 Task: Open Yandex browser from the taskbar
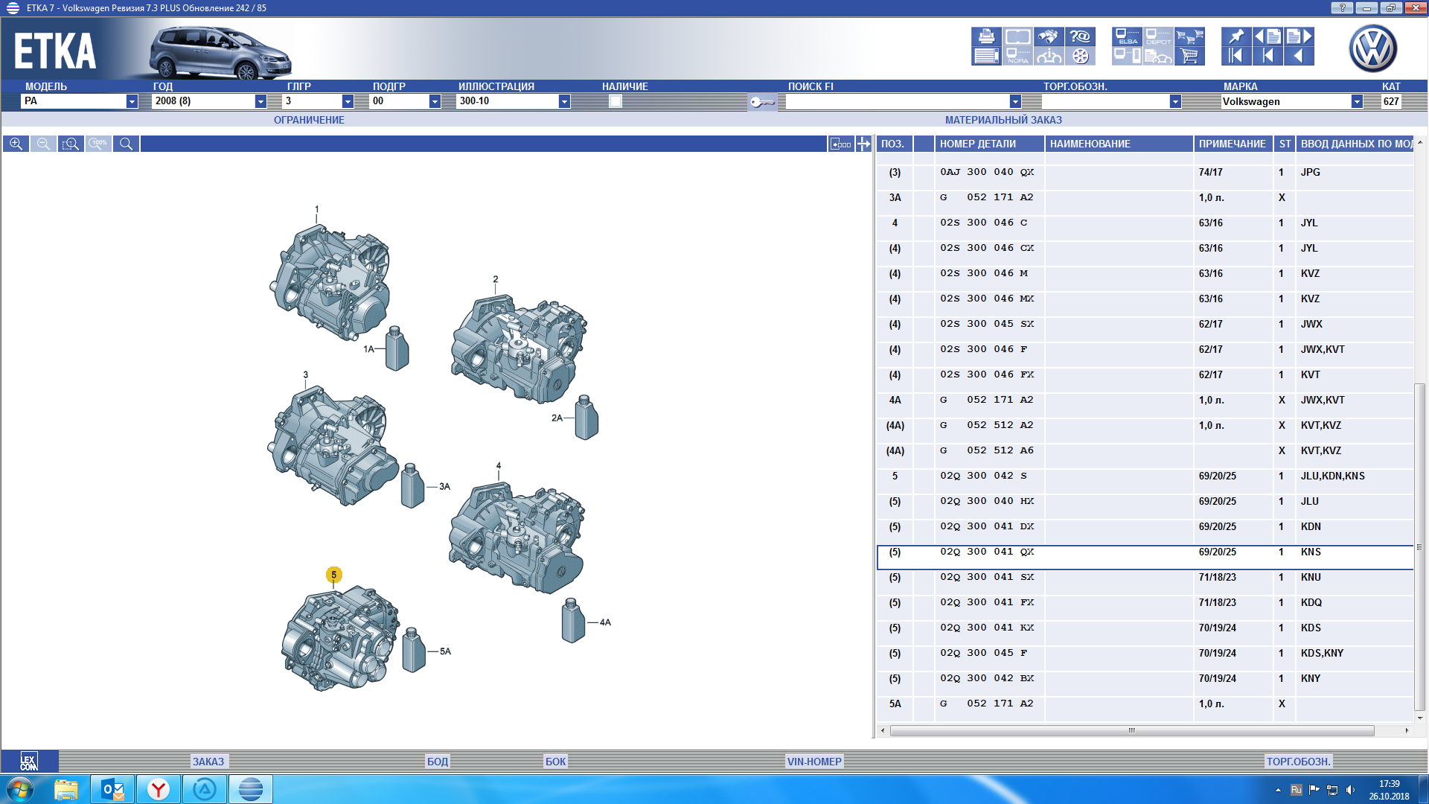click(x=159, y=789)
